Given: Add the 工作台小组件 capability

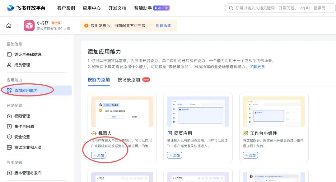Looking at the screenshot, I should [250, 155].
